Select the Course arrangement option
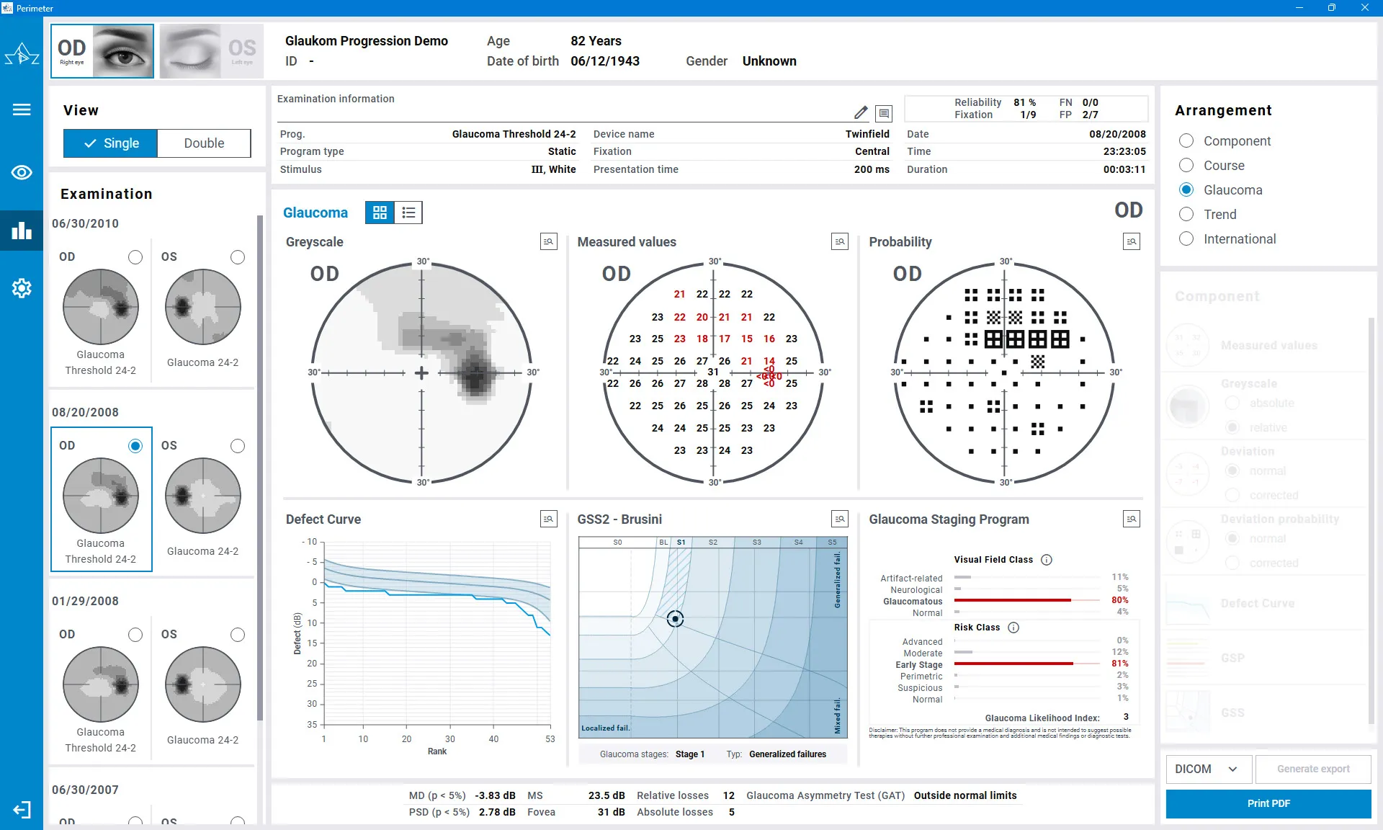1383x830 pixels. pos(1186,165)
